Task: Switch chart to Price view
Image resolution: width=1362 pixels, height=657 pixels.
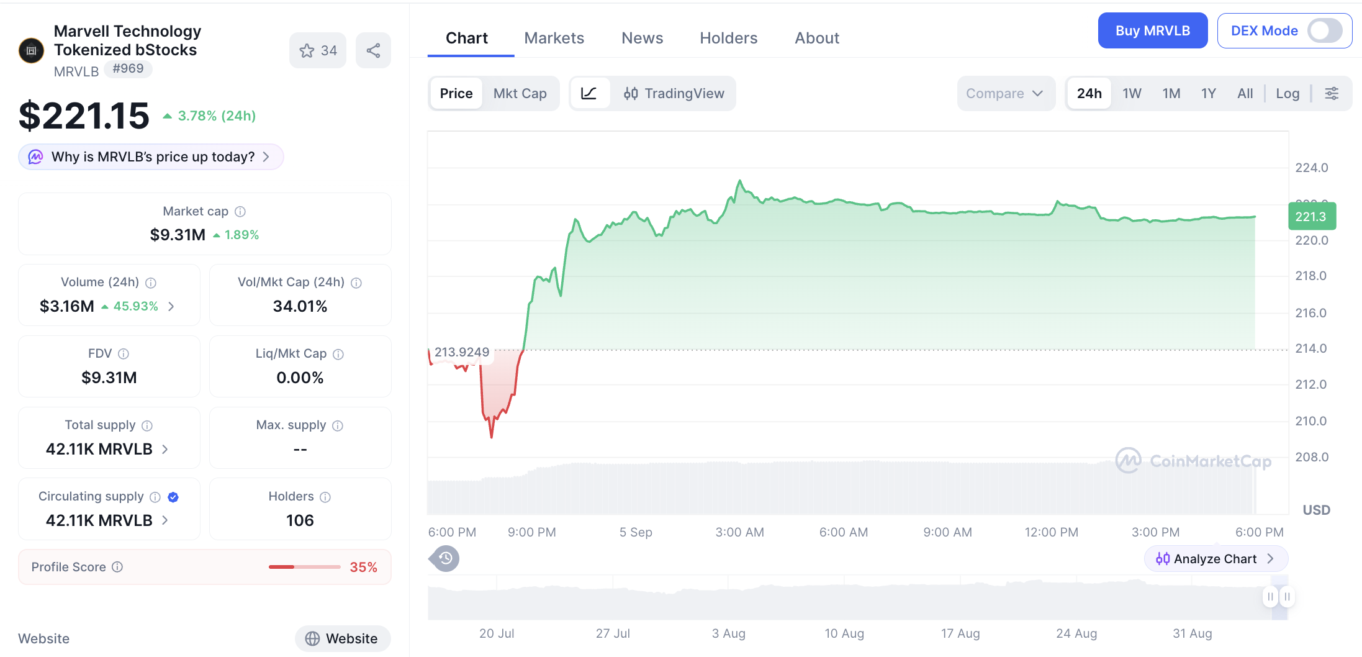Action: coord(456,93)
